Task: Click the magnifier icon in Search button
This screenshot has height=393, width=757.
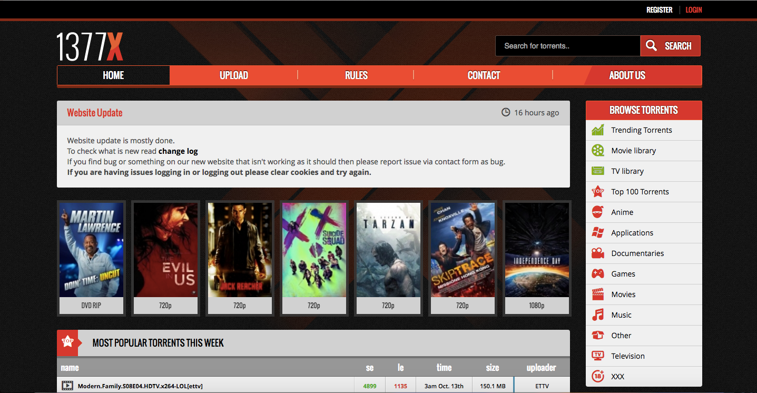Action: [x=651, y=46]
